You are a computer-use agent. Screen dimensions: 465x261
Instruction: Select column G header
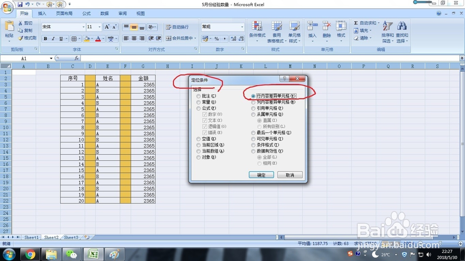click(x=143, y=66)
